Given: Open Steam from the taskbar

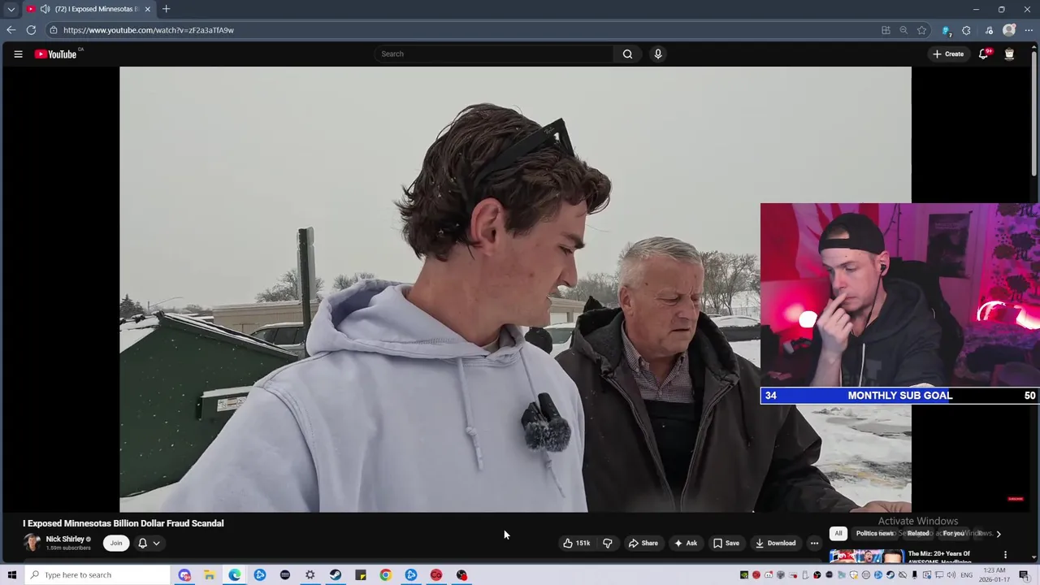Looking at the screenshot, I should pyautogui.click(x=336, y=575).
